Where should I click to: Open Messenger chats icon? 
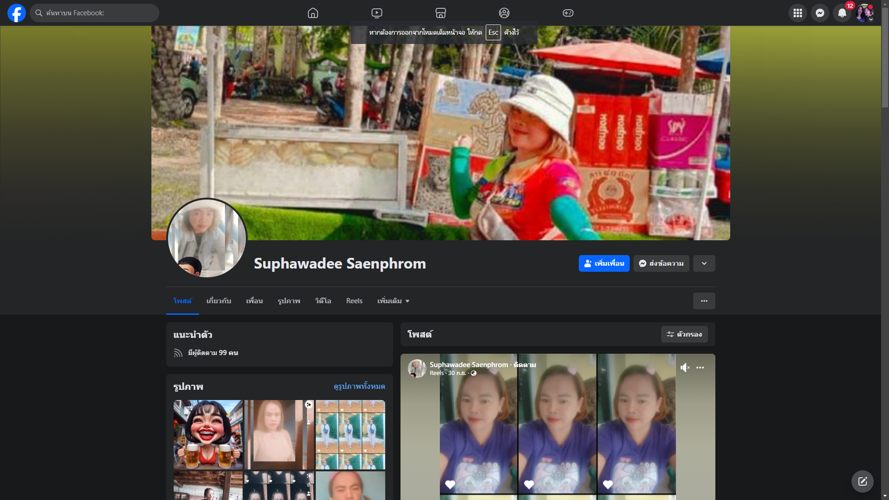(x=820, y=13)
